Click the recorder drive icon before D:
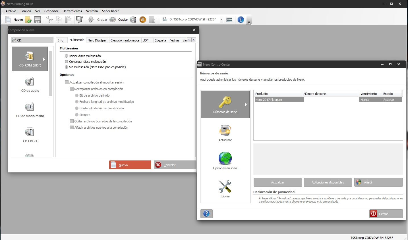This screenshot has height=240, width=408. pyautogui.click(x=165, y=19)
